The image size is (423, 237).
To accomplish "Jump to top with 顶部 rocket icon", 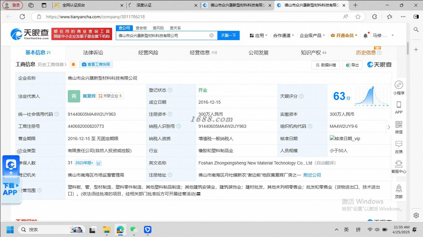I will [x=399, y=191].
